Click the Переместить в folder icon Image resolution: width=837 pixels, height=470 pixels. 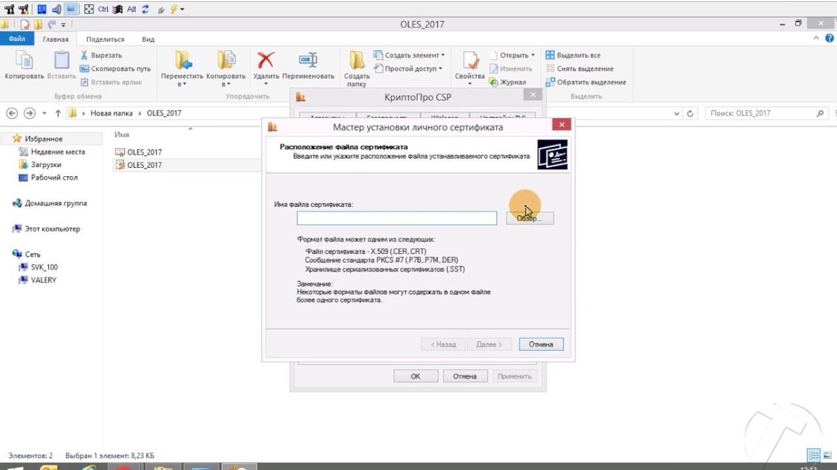coord(182,61)
